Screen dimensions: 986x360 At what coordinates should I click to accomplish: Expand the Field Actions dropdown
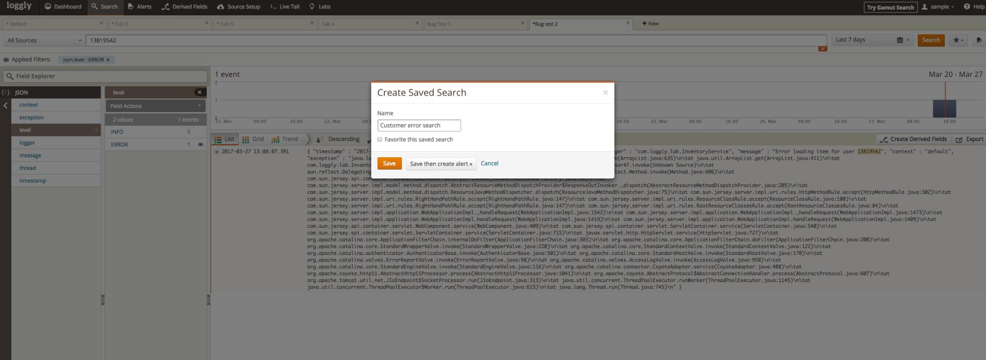(x=155, y=106)
